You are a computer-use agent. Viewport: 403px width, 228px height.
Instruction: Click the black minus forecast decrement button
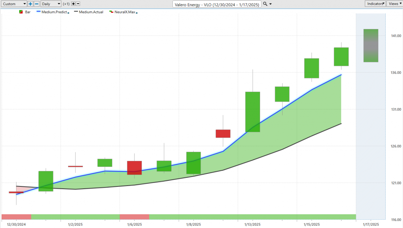click(x=78, y=4)
